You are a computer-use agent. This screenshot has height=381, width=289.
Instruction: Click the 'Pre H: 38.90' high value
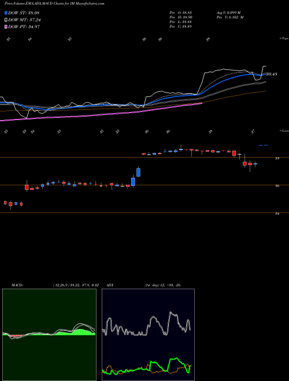point(181,17)
